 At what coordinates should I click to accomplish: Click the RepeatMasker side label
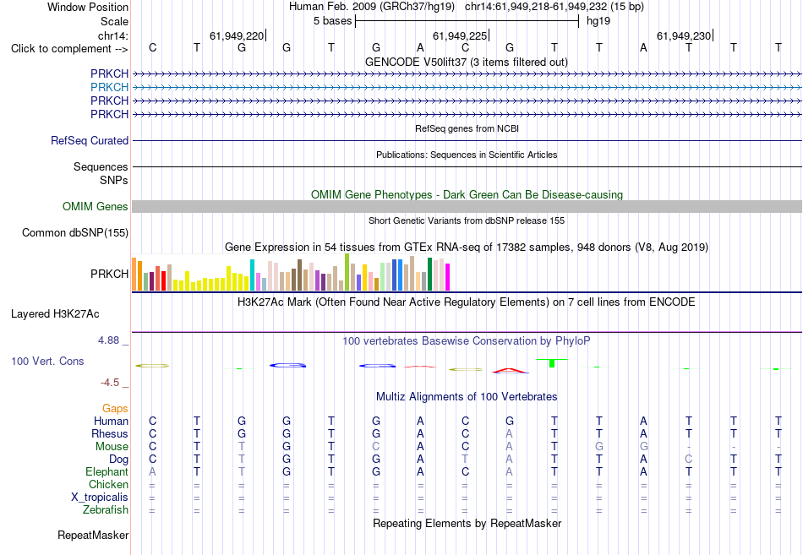[93, 535]
